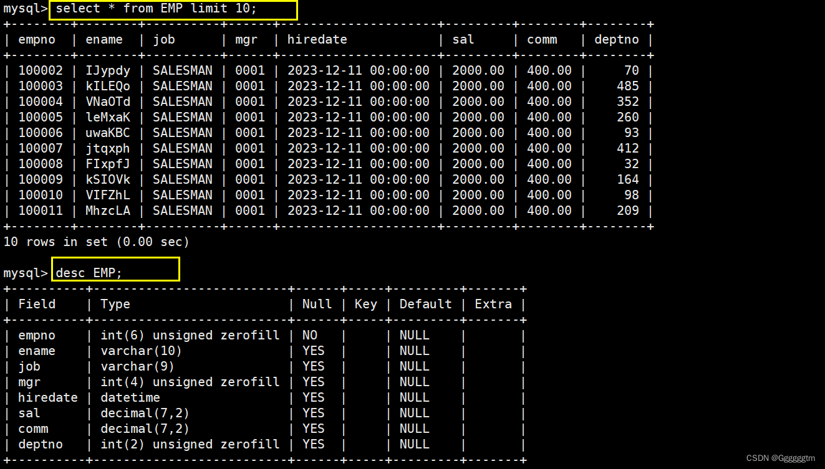Click the mgr field in desc table

coord(29,382)
